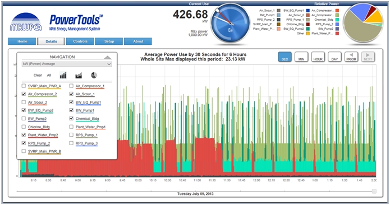
Task: Uncheck the Plant_Water_Pmp2 checkbox
Action: (24, 135)
